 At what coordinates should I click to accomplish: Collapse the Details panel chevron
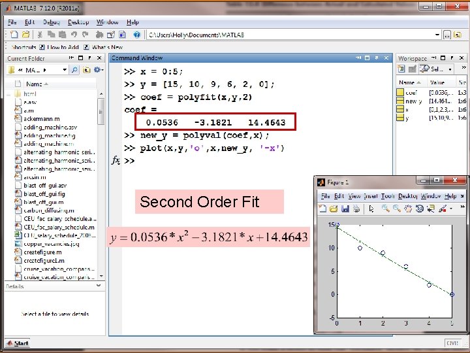pyautogui.click(x=99, y=286)
